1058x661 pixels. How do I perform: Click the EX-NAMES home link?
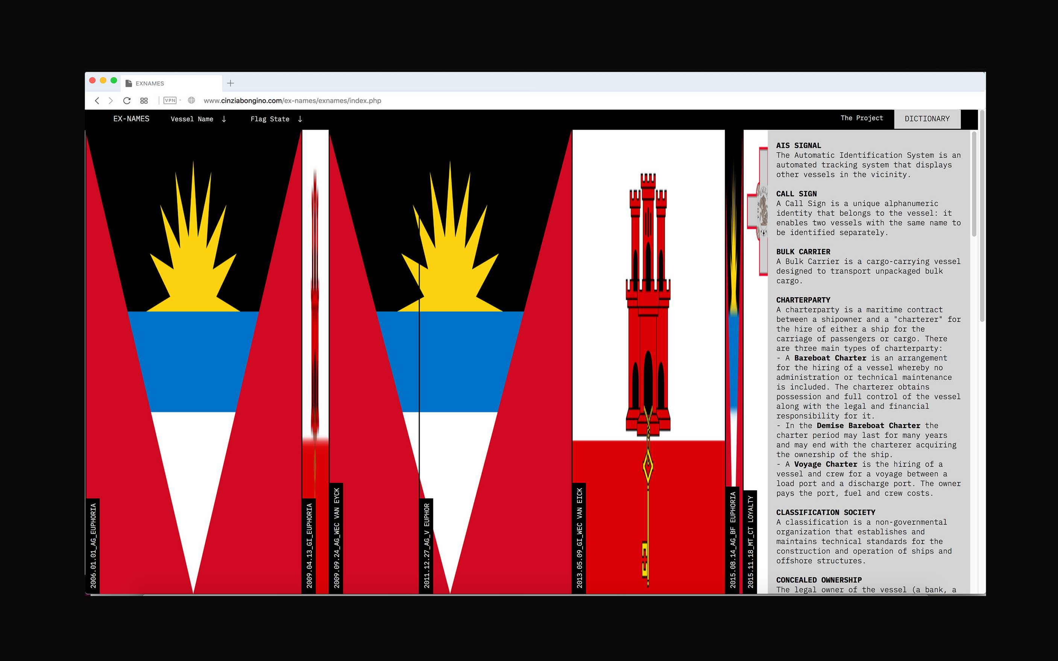tap(131, 119)
